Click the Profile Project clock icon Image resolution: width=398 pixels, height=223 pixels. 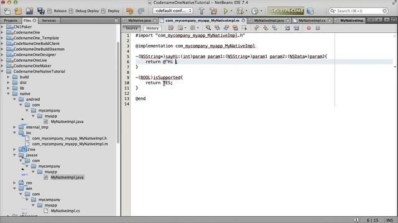tap(254, 11)
